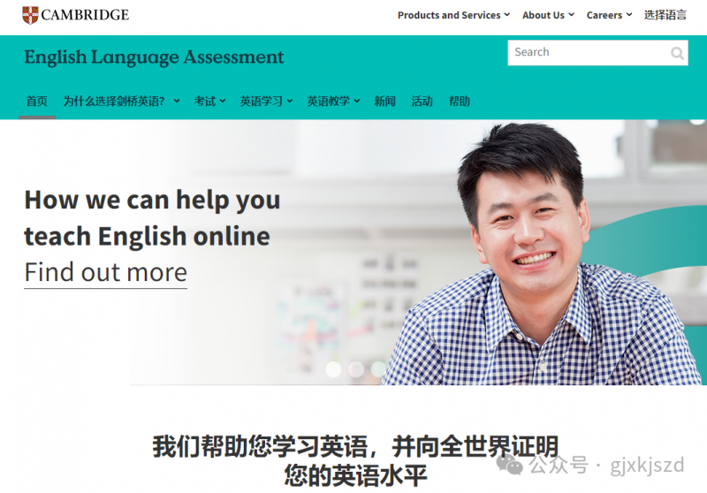Expand the Careers dropdown
Screen dimensions: 707x493
(x=609, y=15)
